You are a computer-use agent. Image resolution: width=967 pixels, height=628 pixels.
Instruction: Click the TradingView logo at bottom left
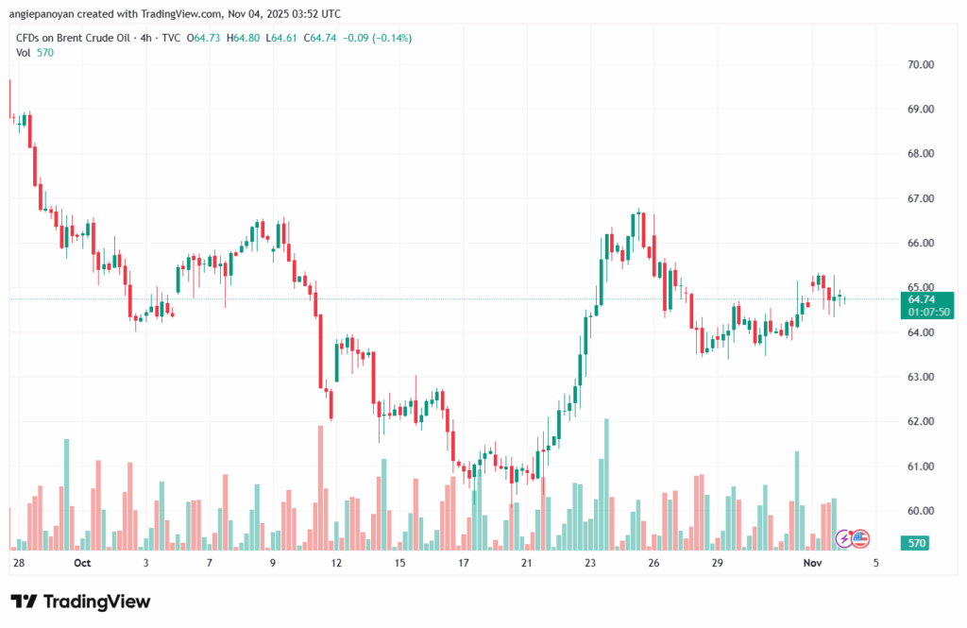80,602
